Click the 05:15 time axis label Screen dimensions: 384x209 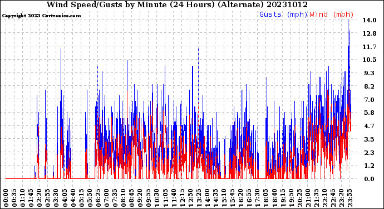tap(81, 198)
